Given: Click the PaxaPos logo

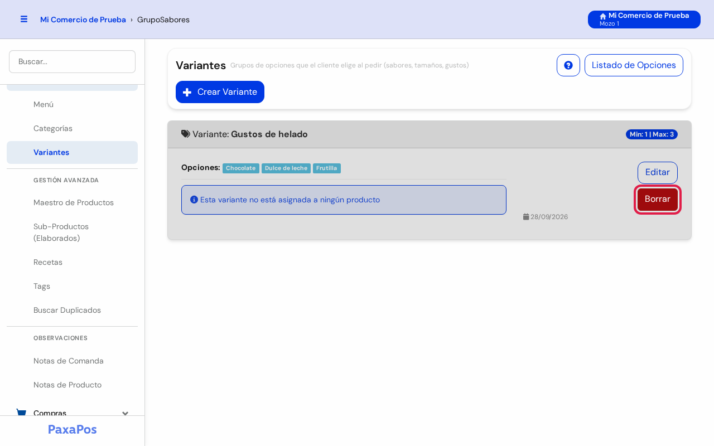Looking at the screenshot, I should [x=73, y=429].
